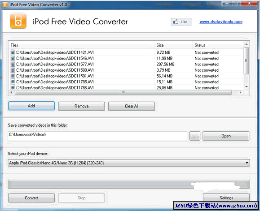Close the iPod Free Video Converter window

(x=249, y=3)
